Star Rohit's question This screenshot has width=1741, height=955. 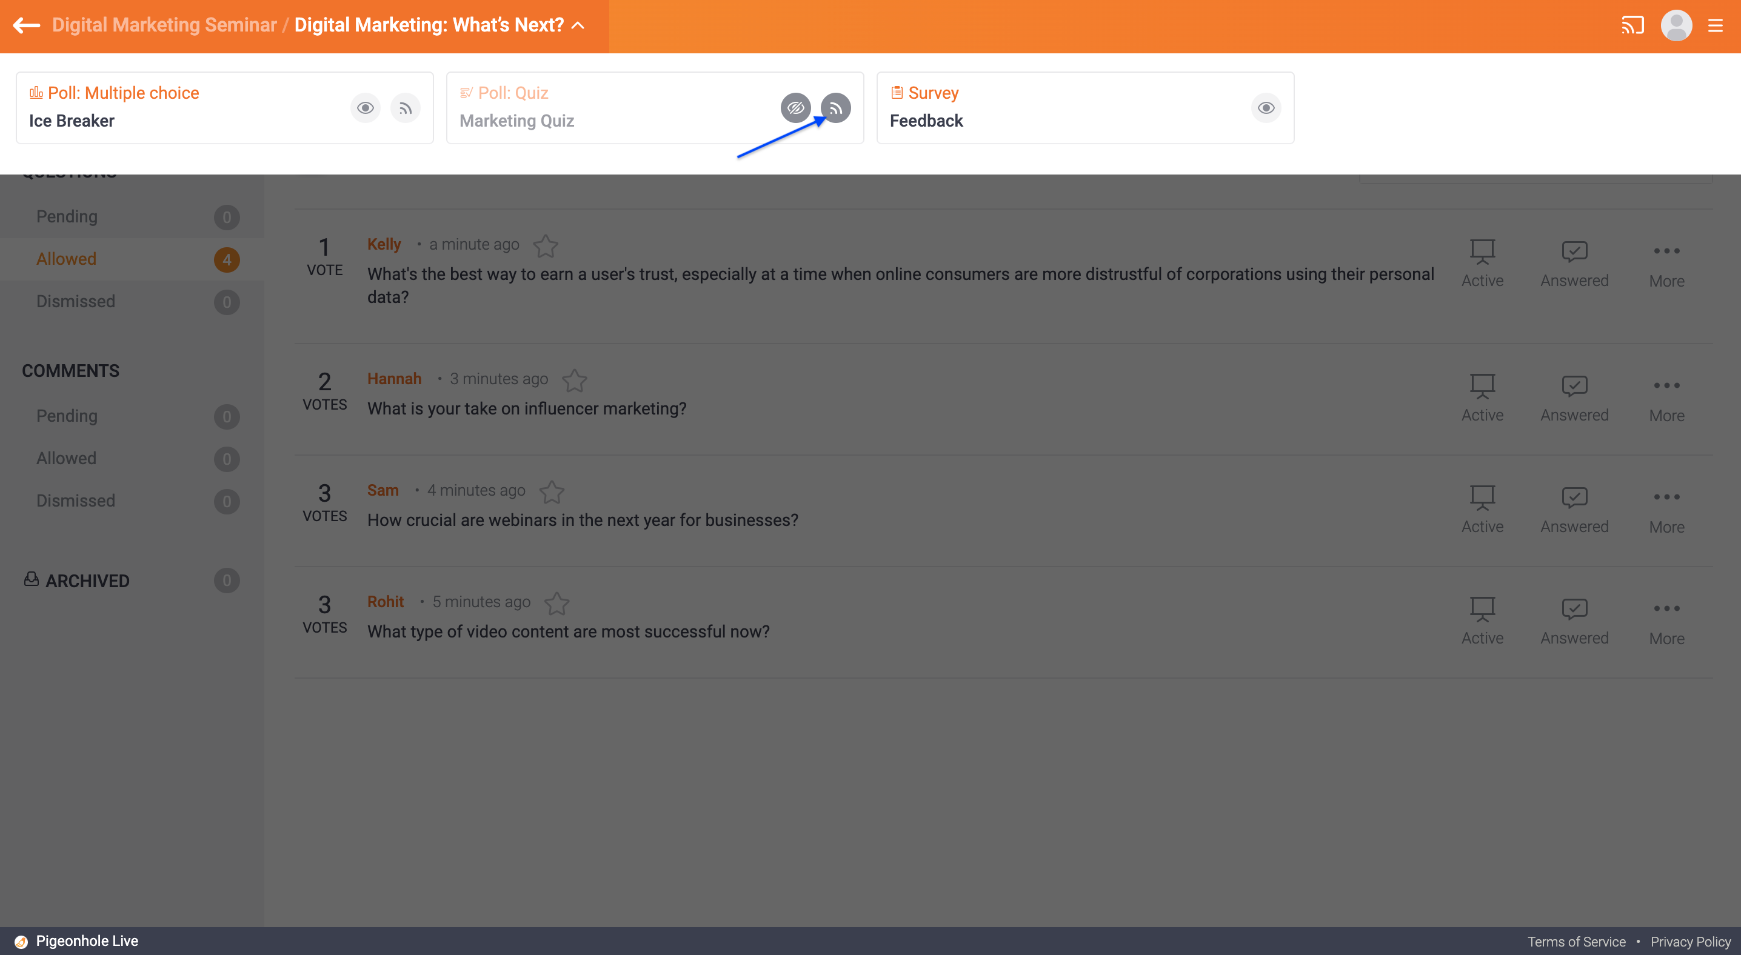(x=557, y=602)
